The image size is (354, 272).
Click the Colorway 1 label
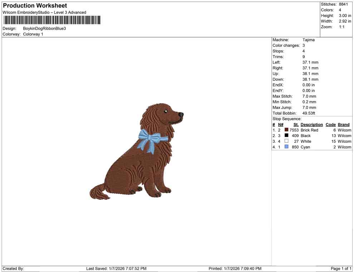(34, 34)
